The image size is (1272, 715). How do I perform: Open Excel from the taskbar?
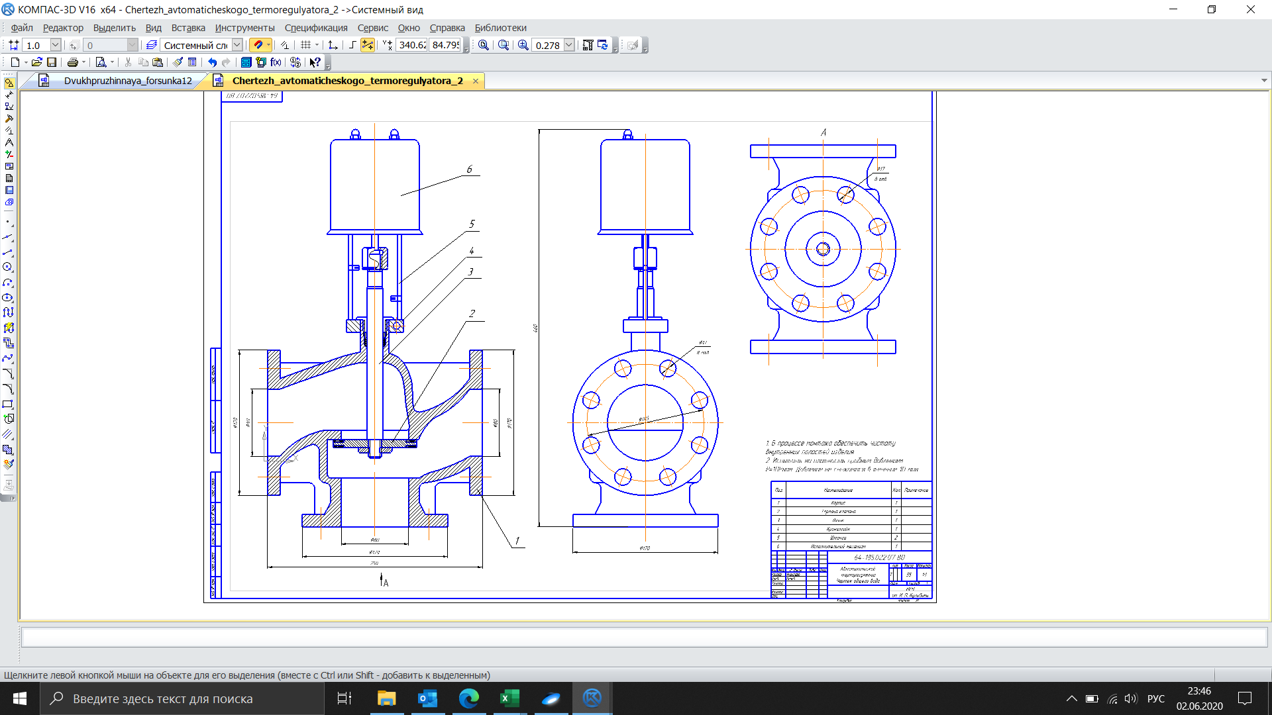coord(509,698)
